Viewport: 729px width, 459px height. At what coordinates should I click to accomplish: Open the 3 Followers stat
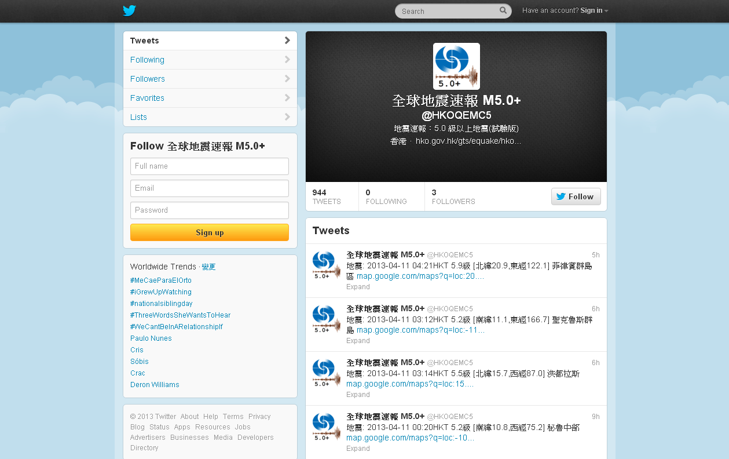point(453,196)
